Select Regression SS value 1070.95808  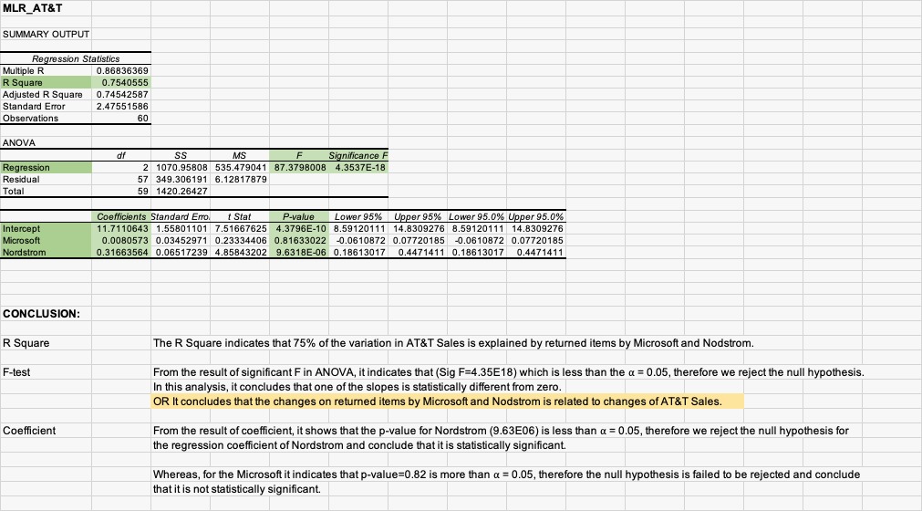coord(181,168)
